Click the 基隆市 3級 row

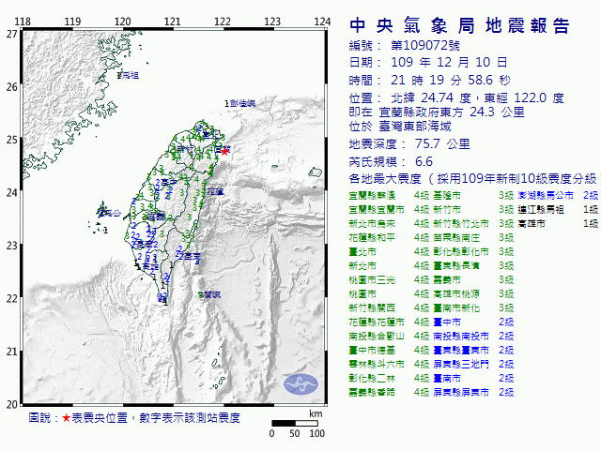pyautogui.click(x=473, y=196)
